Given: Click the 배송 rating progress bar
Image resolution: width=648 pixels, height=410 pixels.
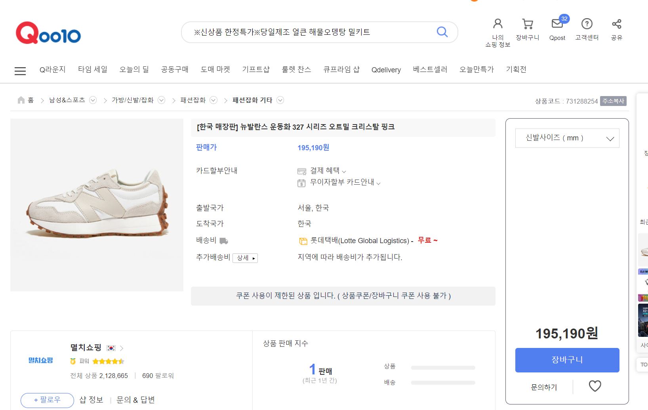Looking at the screenshot, I should pos(443,383).
